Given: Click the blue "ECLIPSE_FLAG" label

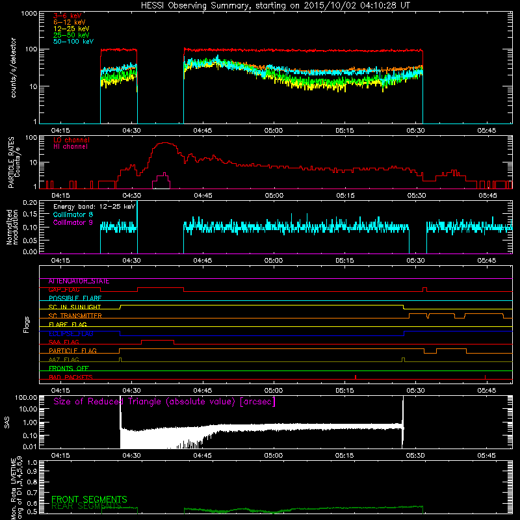Looking at the screenshot, I should [x=71, y=333].
